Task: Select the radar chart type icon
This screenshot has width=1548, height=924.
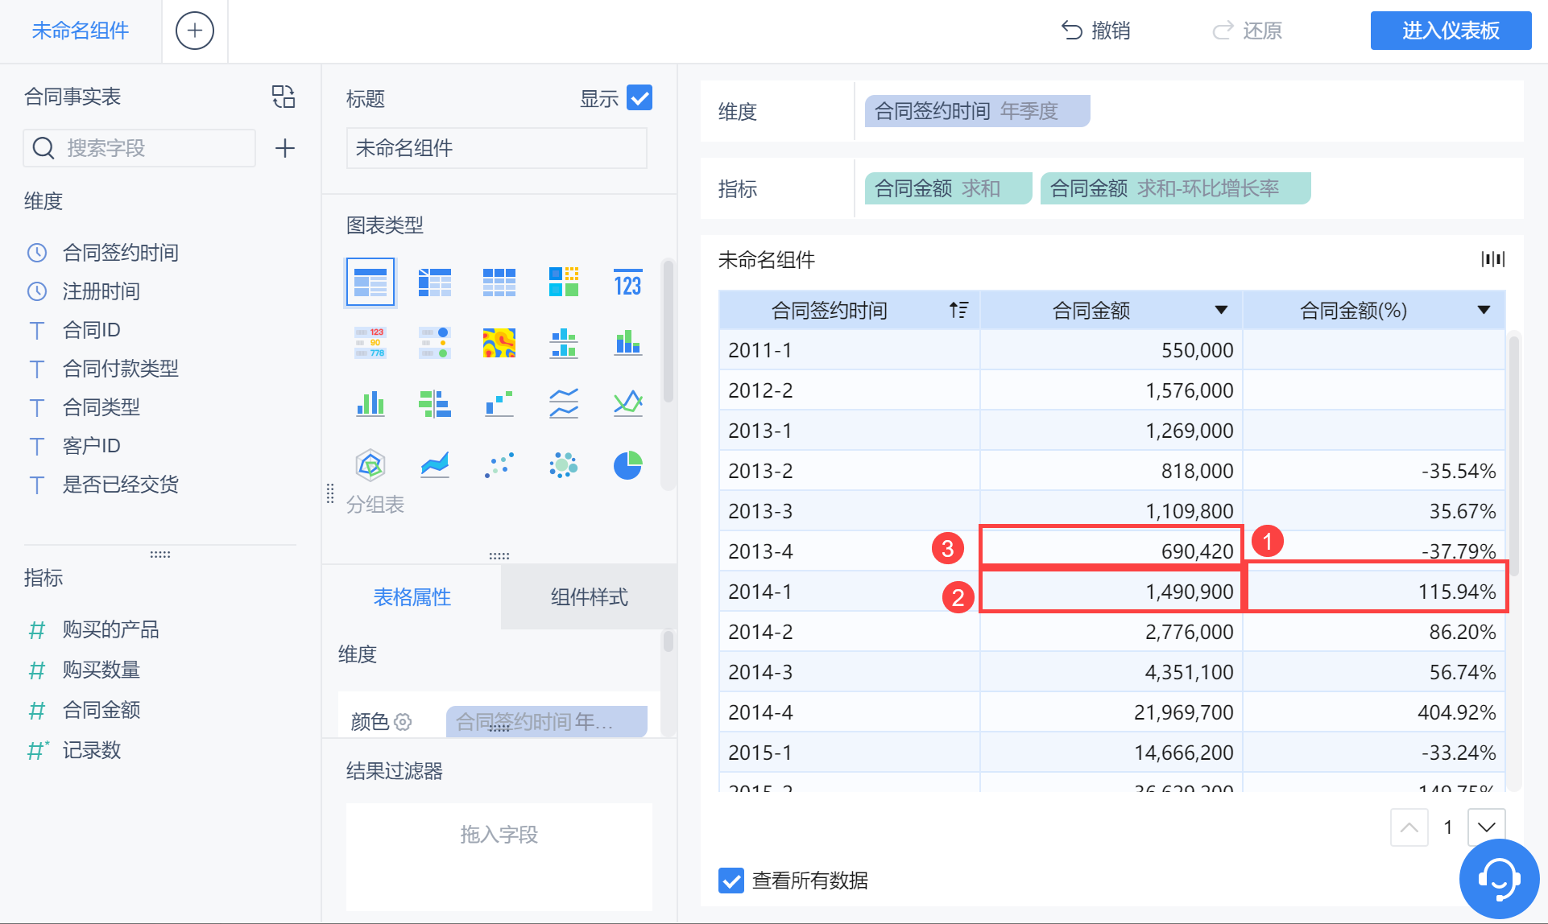Action: tap(370, 465)
